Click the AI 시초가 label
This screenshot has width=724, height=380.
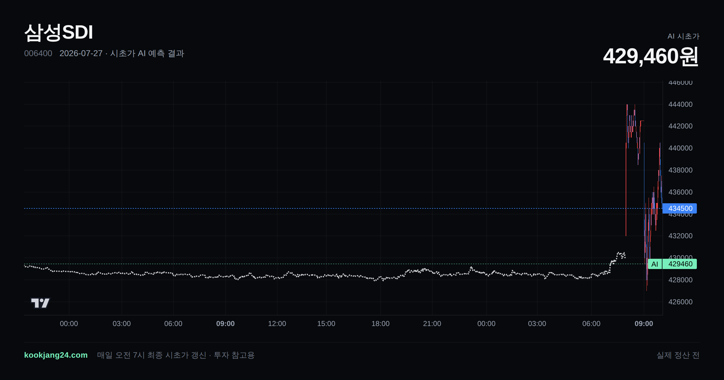(683, 36)
